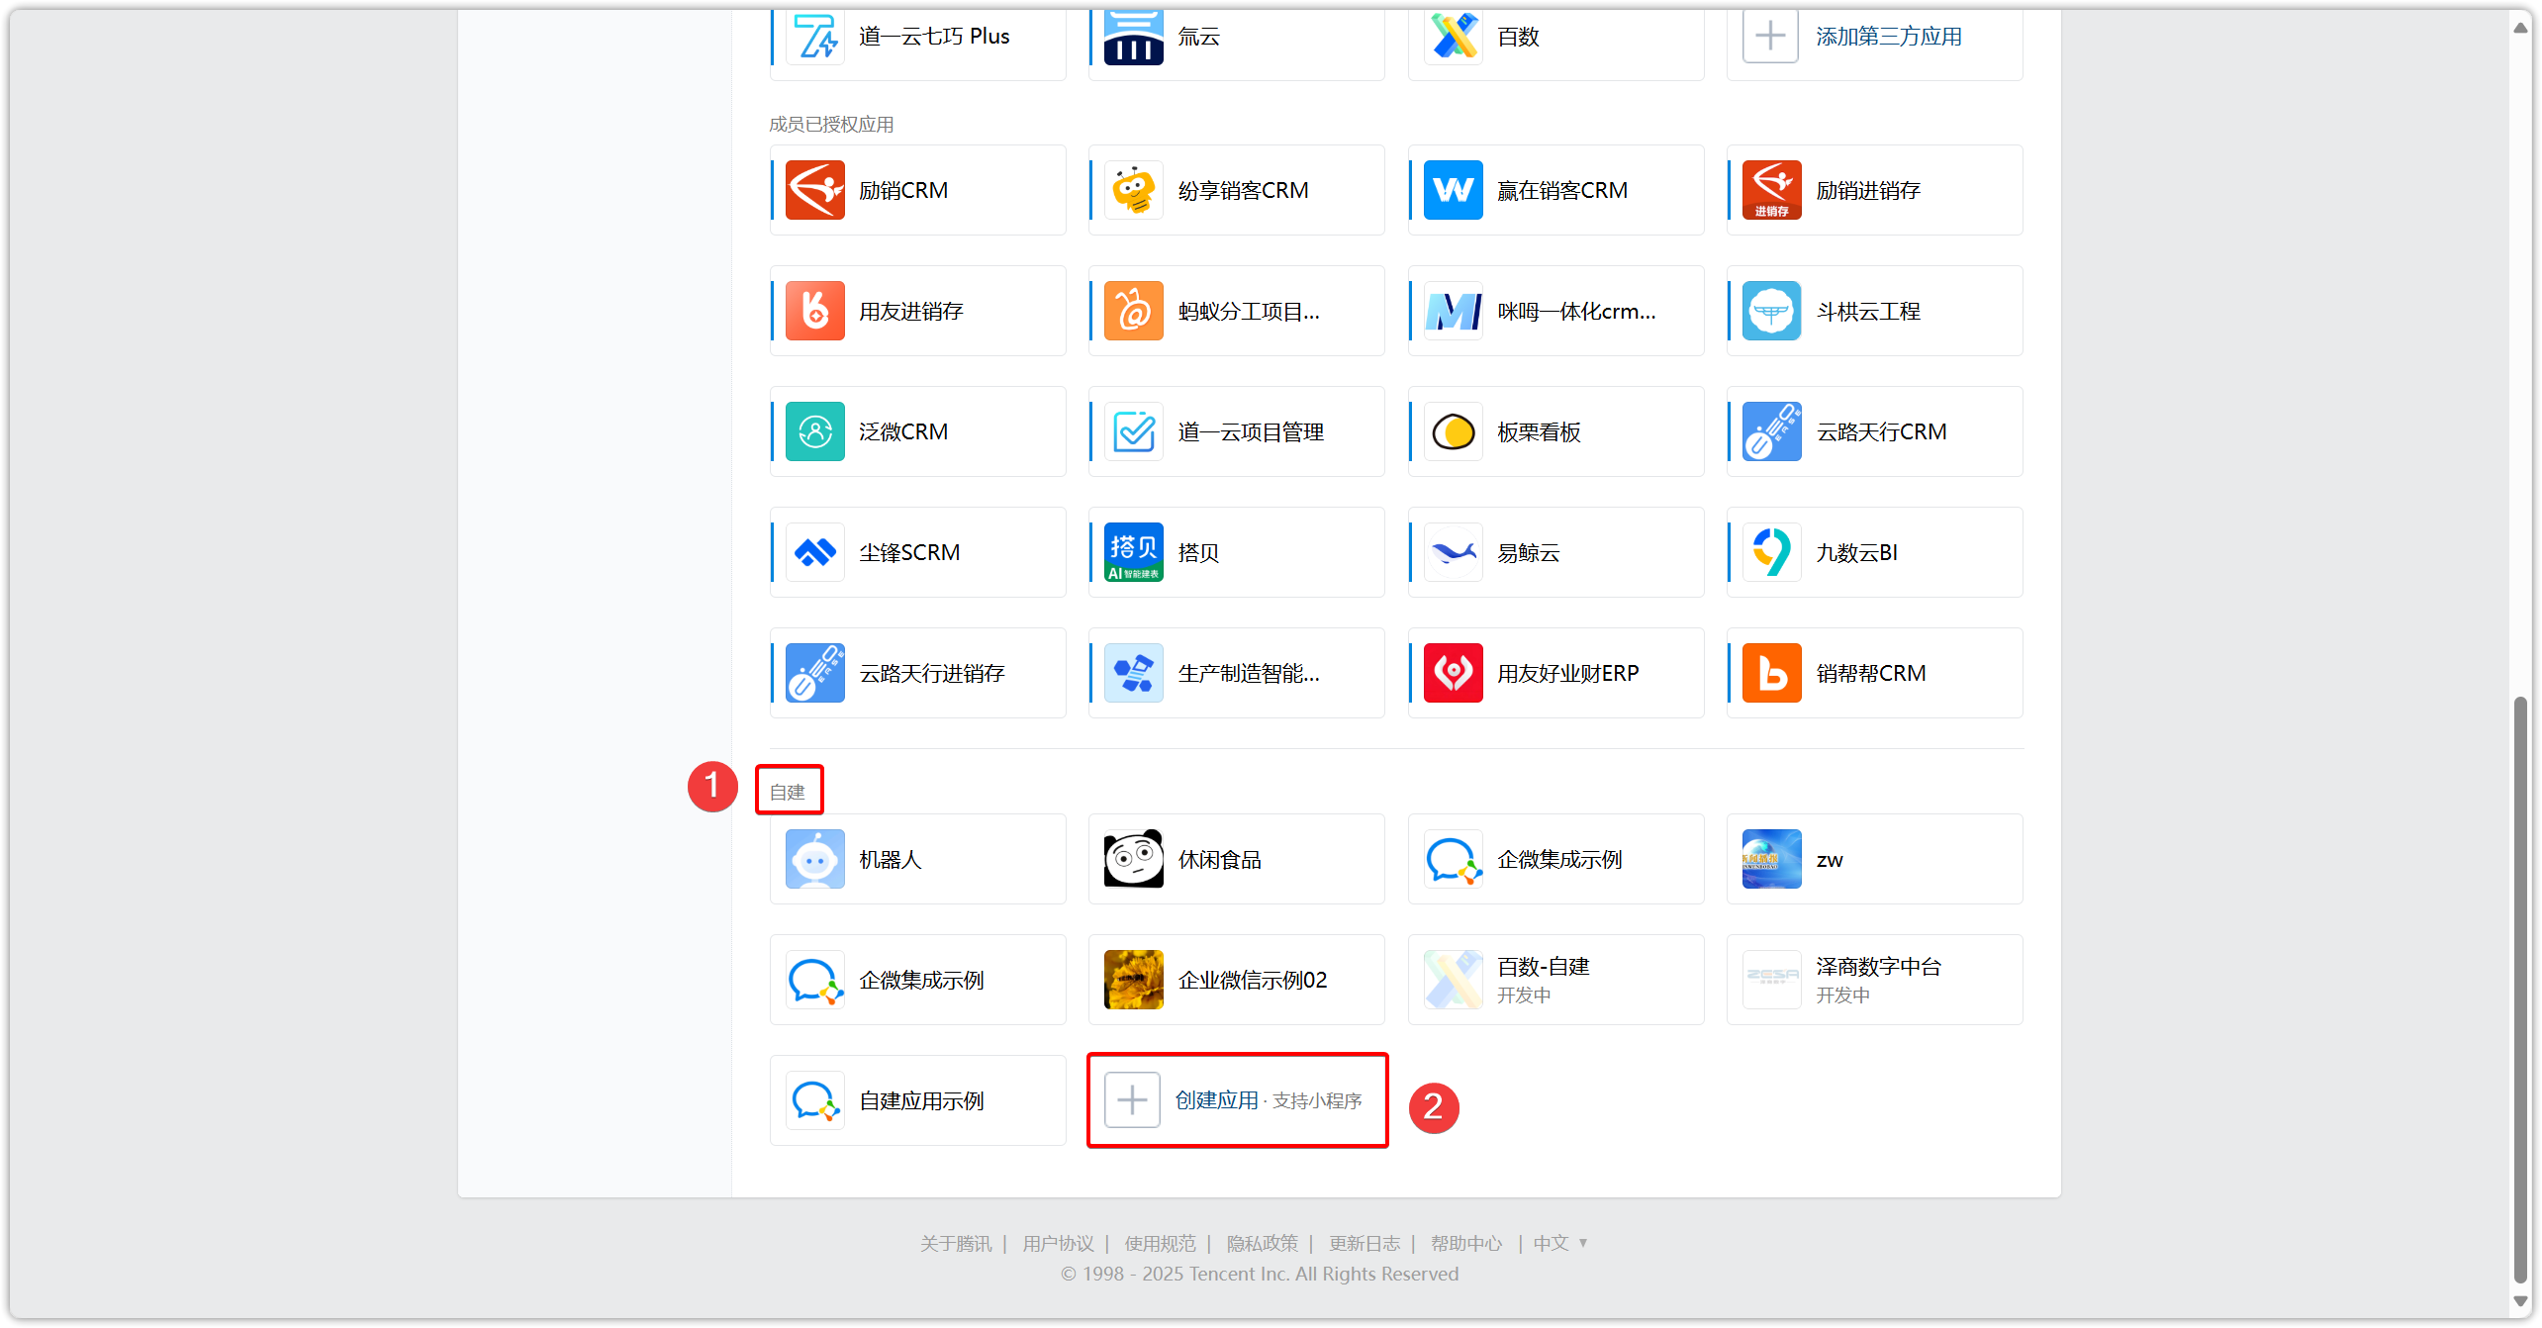The height and width of the screenshot is (1328, 2542).
Task: Expand the 中文 language dropdown
Action: (1560, 1243)
